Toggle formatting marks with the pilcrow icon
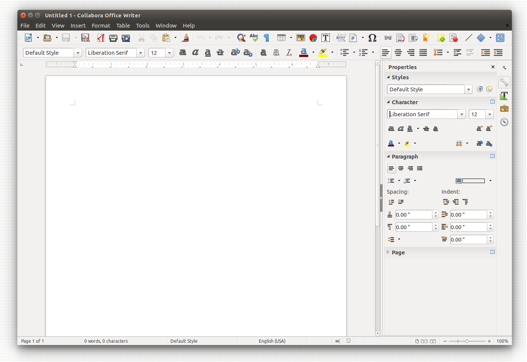Screen dimensions: 527x362 pos(266,38)
